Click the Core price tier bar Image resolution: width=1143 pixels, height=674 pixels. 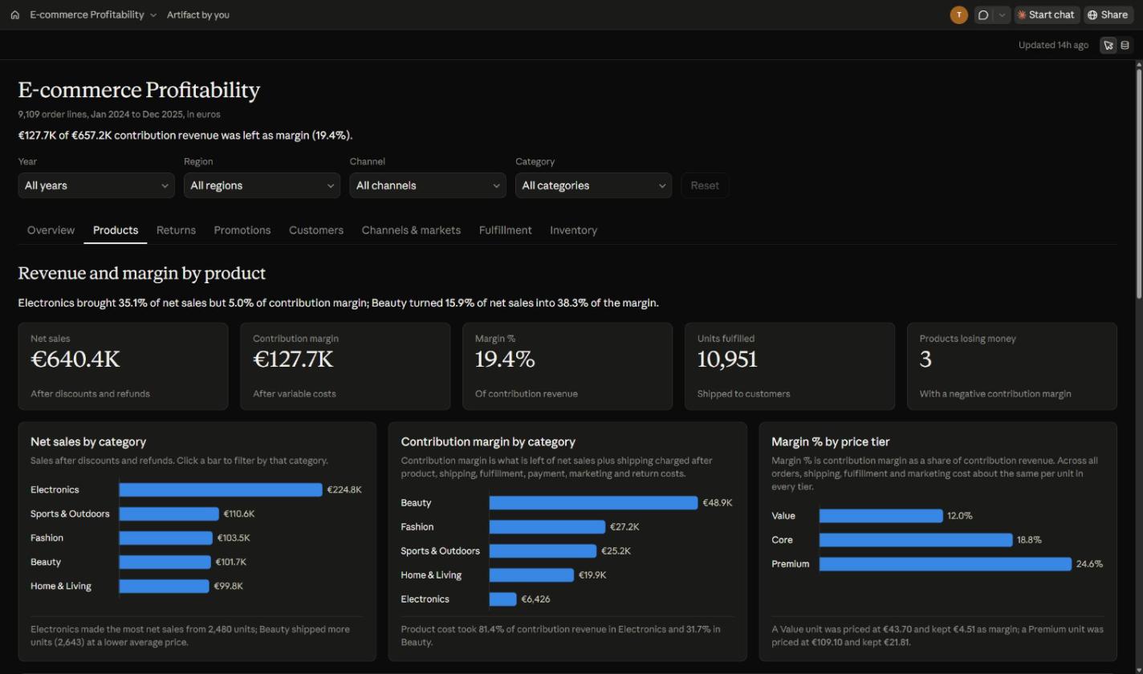[916, 540]
